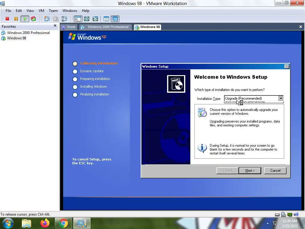305x229 pixels.
Task: Click the Collecting information step
Action: (99, 63)
